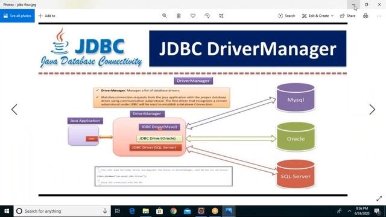Open File Explorer from taskbar
The width and height of the screenshot is (386, 217).
point(146,211)
